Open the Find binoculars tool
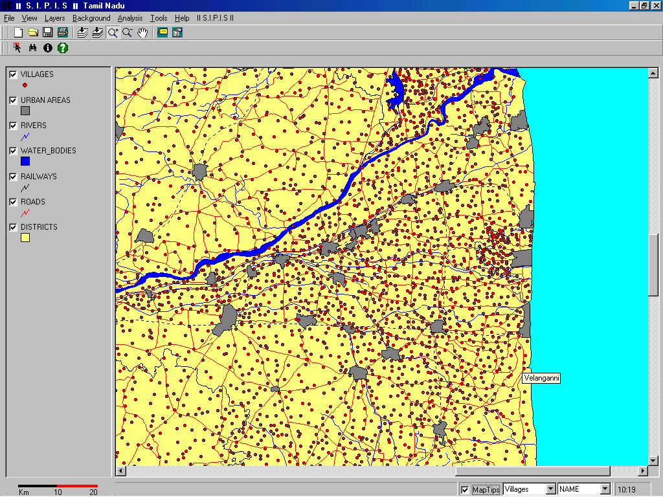Viewport: 663px width, 497px height. (32, 48)
